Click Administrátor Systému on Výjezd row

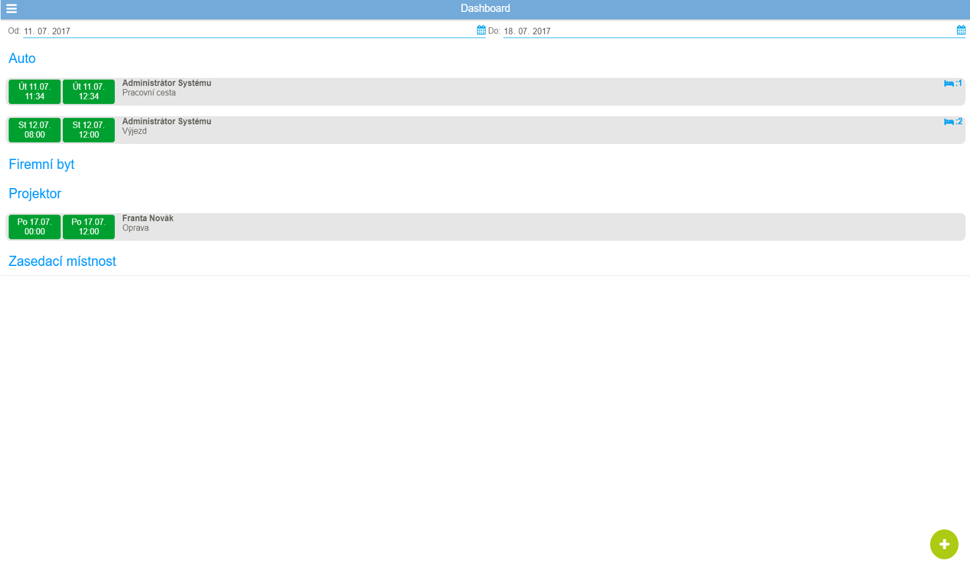pyautogui.click(x=166, y=122)
